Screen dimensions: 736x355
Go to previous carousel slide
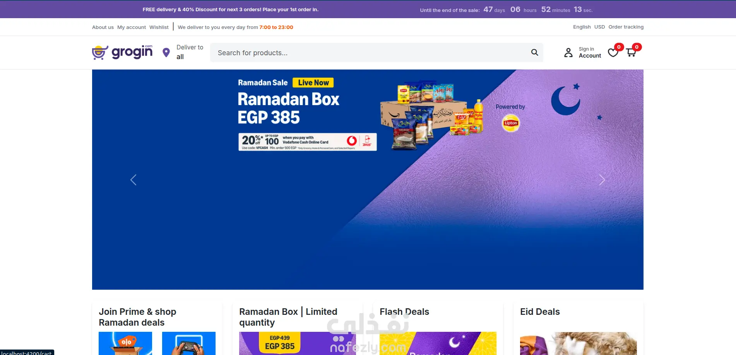[x=134, y=180]
